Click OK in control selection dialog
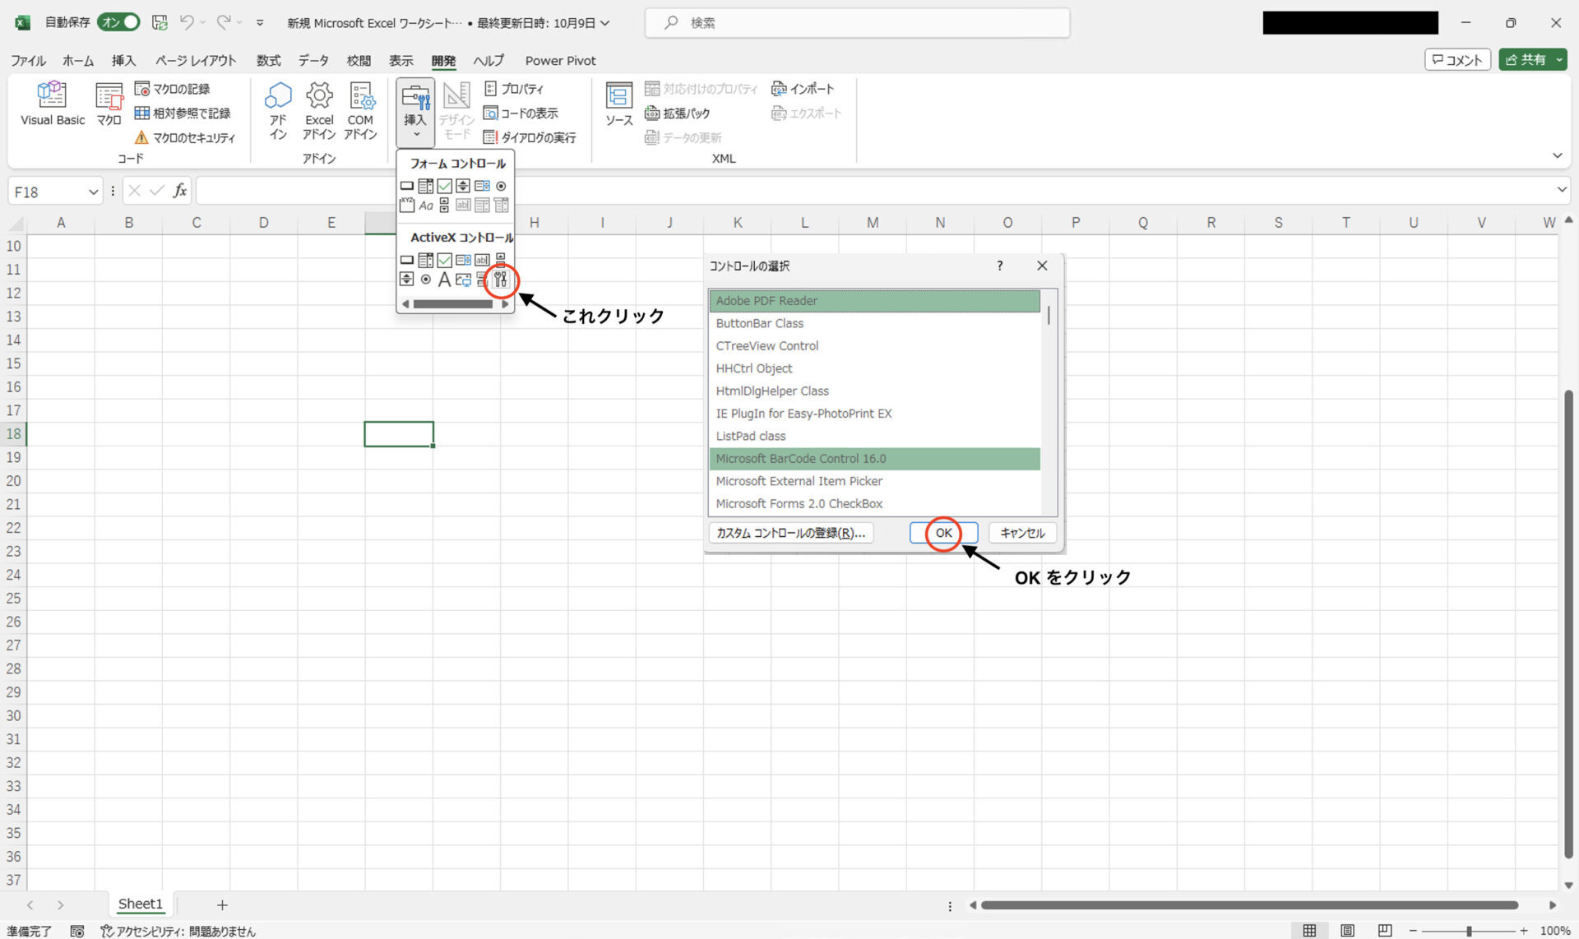This screenshot has width=1579, height=939. pyautogui.click(x=943, y=533)
